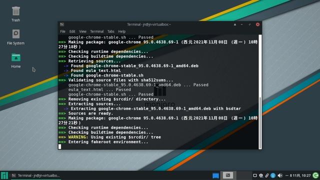Viewport: 320px width, 180px height.
Task: Switch to the first workspace with the terminal
Action: coord(228,175)
